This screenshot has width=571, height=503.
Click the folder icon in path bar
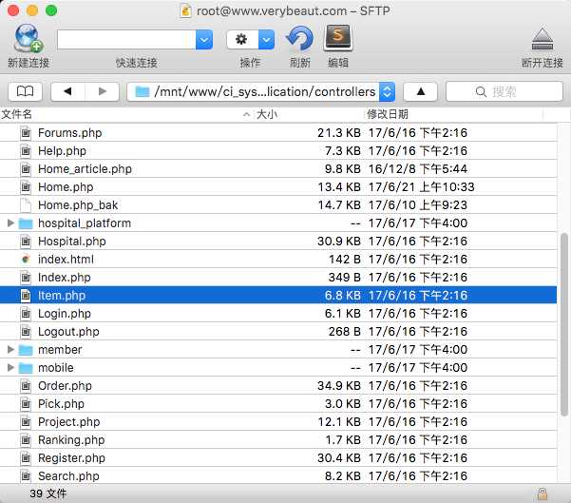[142, 91]
